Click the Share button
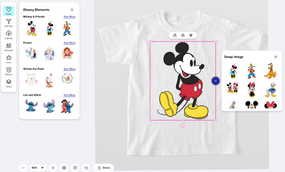 pyautogui.click(x=104, y=168)
